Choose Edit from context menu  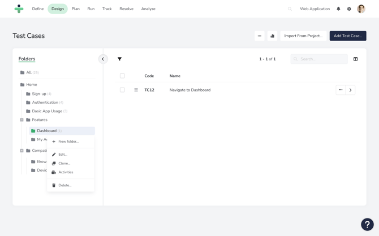pyautogui.click(x=71, y=155)
